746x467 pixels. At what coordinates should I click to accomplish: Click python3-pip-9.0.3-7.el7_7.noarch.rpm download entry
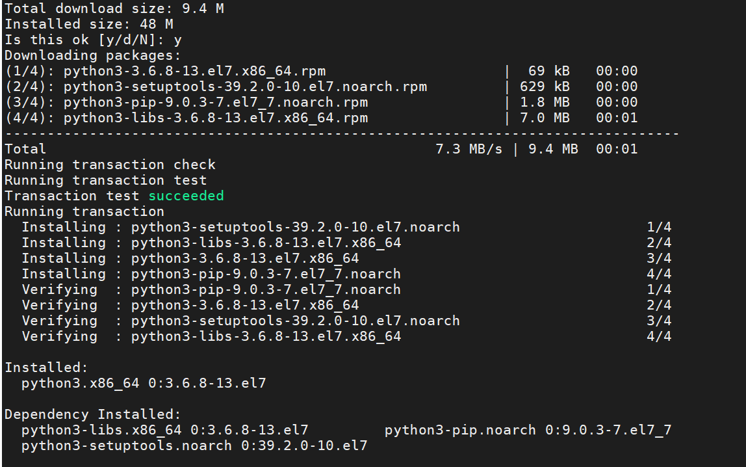tap(215, 102)
